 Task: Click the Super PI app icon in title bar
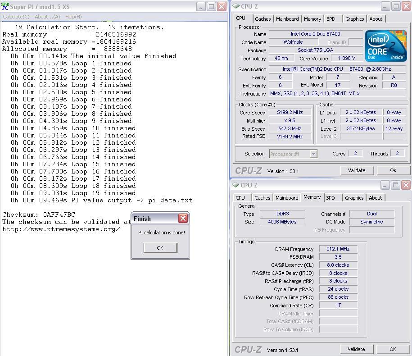5,7
